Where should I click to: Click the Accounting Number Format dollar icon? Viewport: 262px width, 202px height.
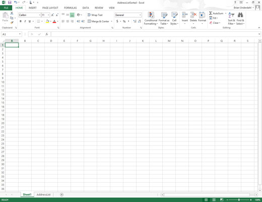tap(117, 21)
